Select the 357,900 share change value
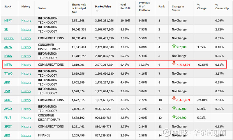 click(181, 47)
